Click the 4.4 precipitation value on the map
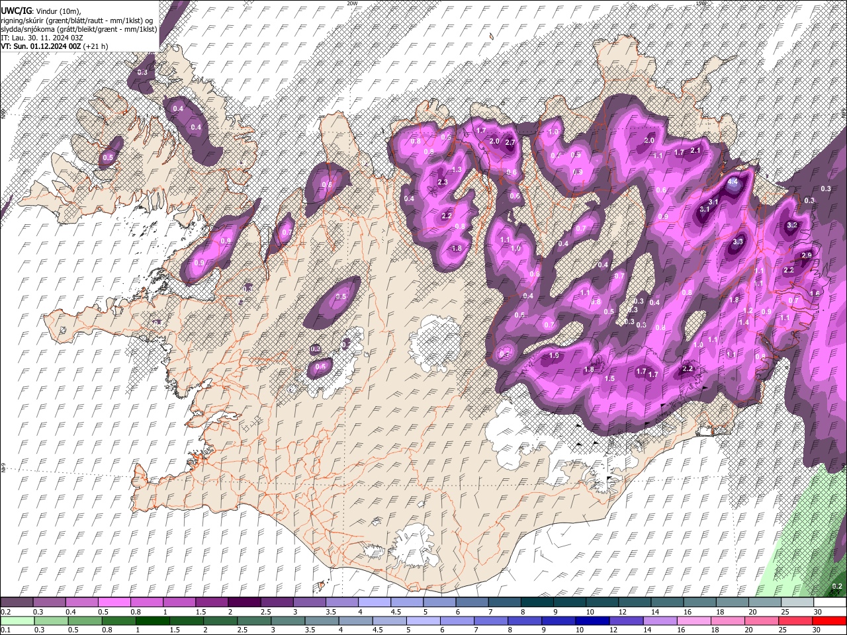This screenshot has width=847, height=635. coord(733,182)
